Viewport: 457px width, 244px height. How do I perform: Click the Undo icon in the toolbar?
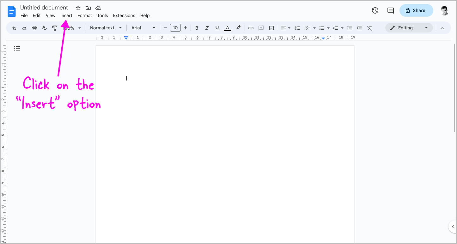(x=14, y=28)
